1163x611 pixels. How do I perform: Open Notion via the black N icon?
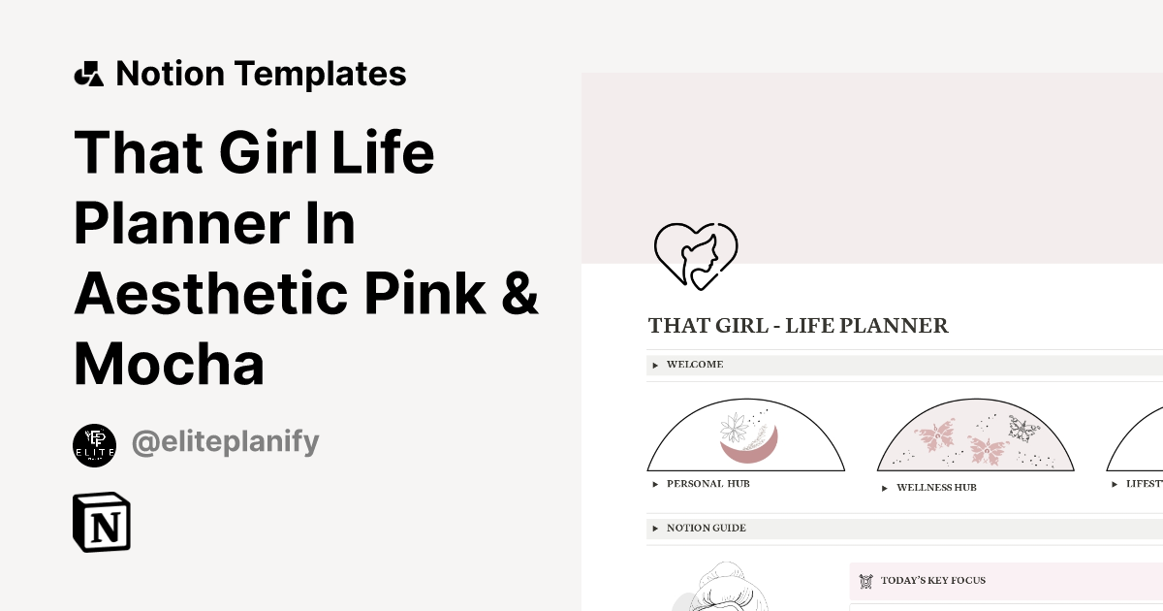point(101,523)
